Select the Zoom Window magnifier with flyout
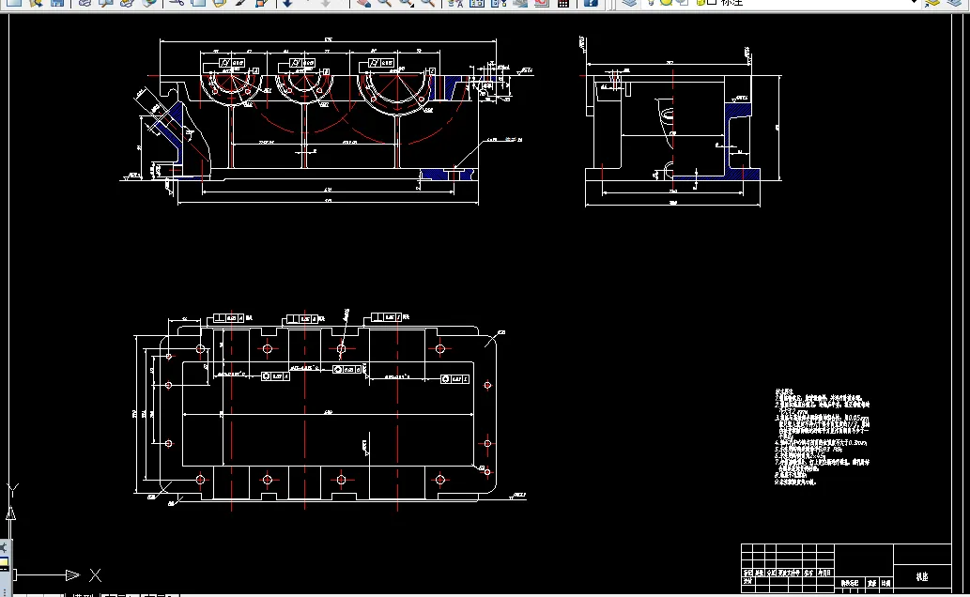This screenshot has width=970, height=597. [x=406, y=3]
